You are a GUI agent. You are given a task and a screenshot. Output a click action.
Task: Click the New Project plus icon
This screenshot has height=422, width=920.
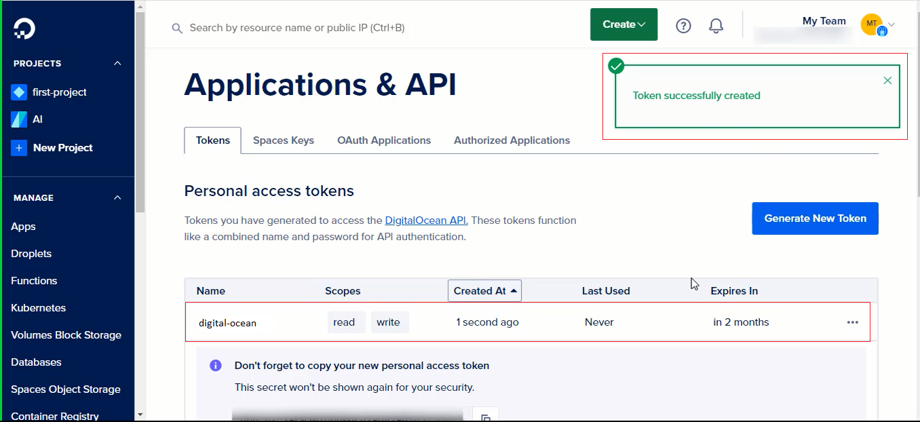pyautogui.click(x=19, y=148)
